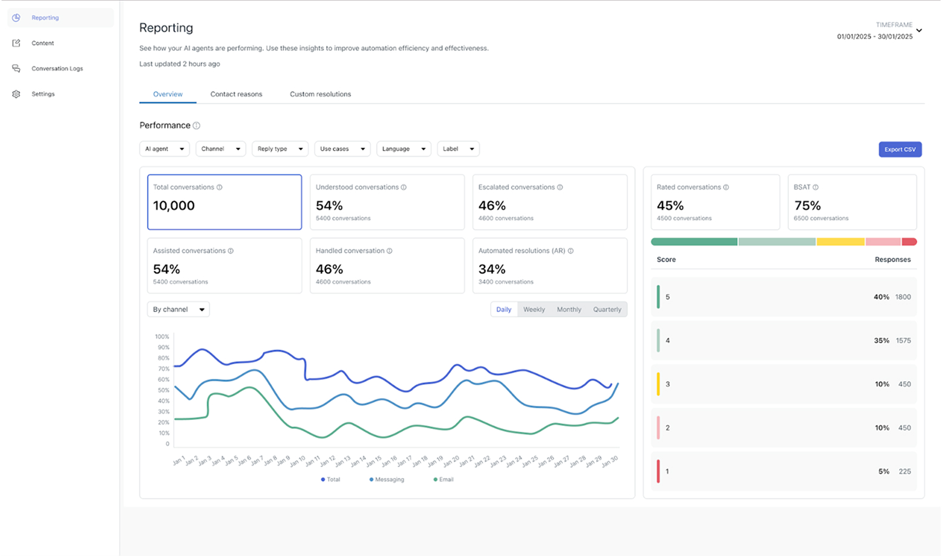Click info icon next to BSAT

(x=816, y=188)
